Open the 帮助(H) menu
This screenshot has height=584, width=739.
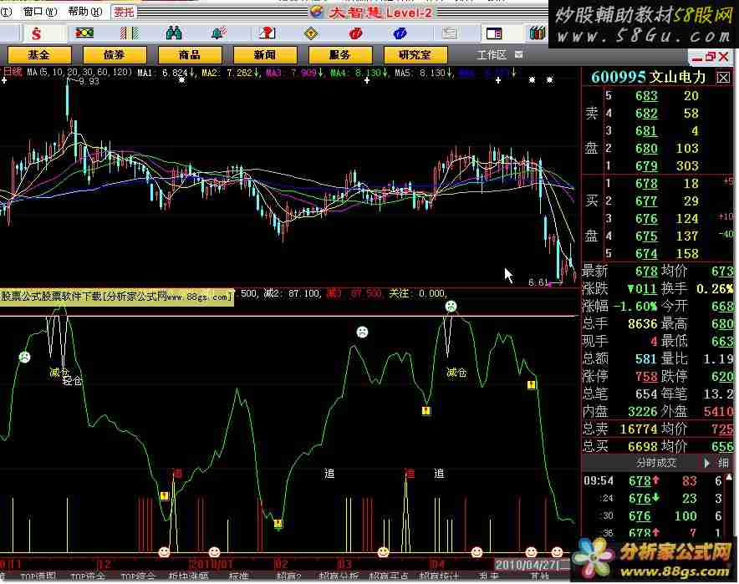coord(84,12)
